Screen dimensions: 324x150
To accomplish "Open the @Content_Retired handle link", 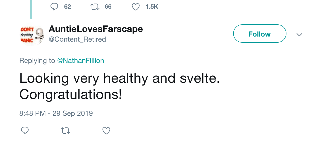I will tap(77, 39).
